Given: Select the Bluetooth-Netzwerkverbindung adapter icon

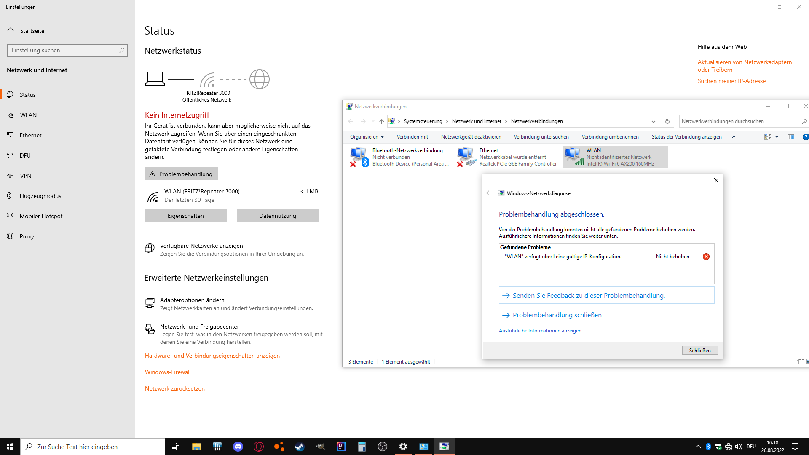Looking at the screenshot, I should click(x=359, y=157).
